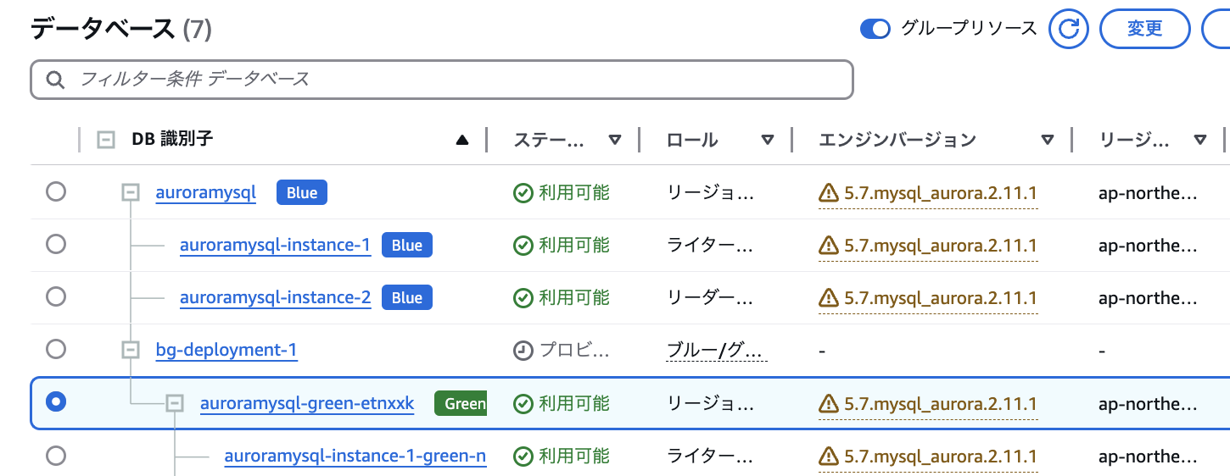Click the refresh icon button
The width and height of the screenshot is (1230, 476).
click(1069, 29)
